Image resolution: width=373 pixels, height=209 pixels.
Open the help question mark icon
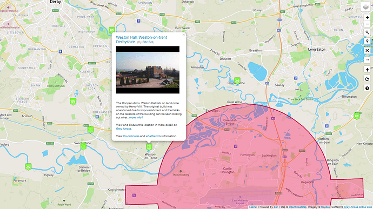tap(367, 88)
